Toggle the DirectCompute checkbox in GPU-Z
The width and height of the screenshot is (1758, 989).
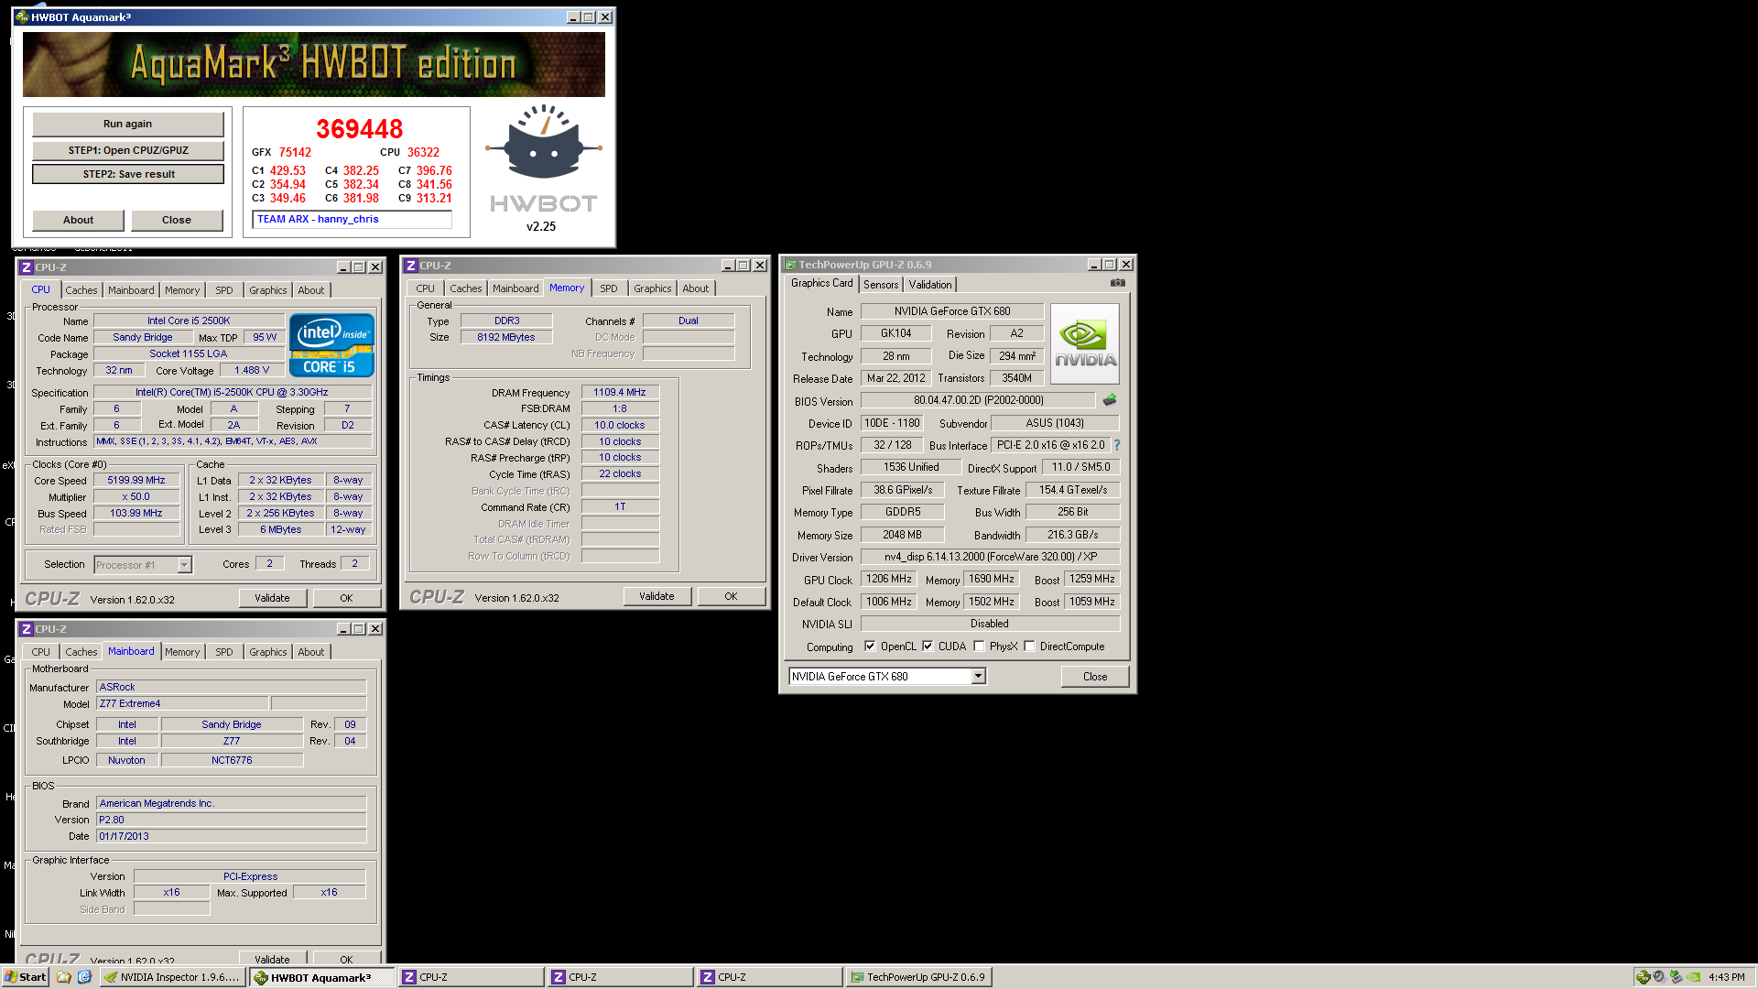click(x=1029, y=646)
